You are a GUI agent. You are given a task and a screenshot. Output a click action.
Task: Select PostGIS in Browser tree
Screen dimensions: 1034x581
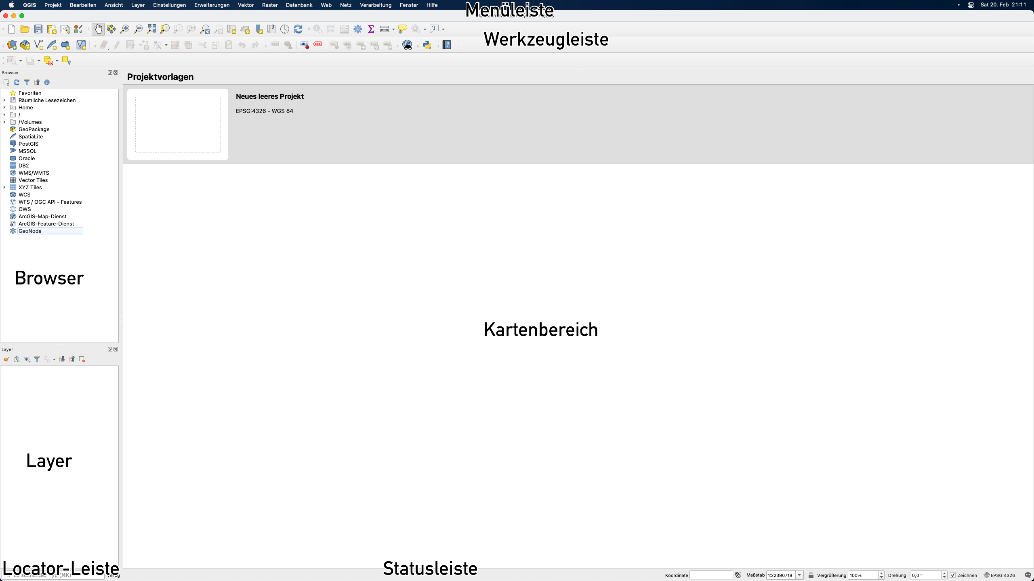28,144
